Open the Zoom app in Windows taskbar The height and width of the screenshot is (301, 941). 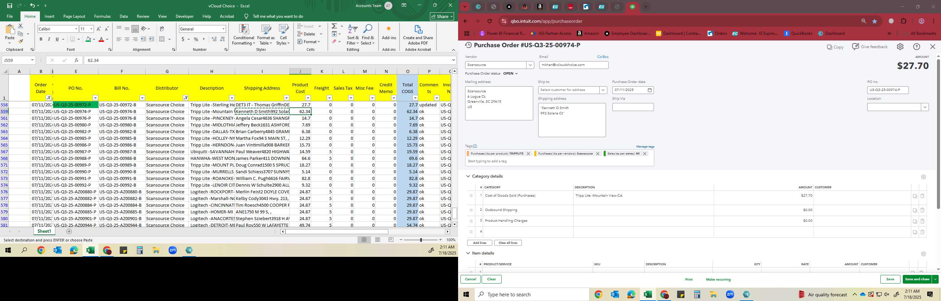730,294
